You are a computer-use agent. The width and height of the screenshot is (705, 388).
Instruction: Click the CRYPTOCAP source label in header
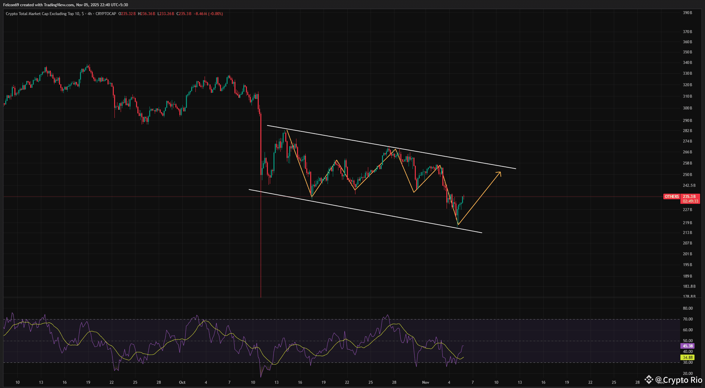coord(106,14)
